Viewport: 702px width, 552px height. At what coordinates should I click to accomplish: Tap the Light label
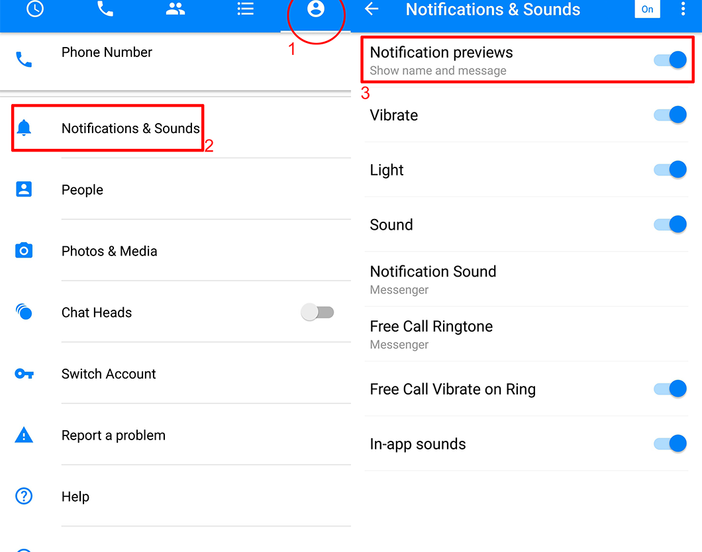386,170
